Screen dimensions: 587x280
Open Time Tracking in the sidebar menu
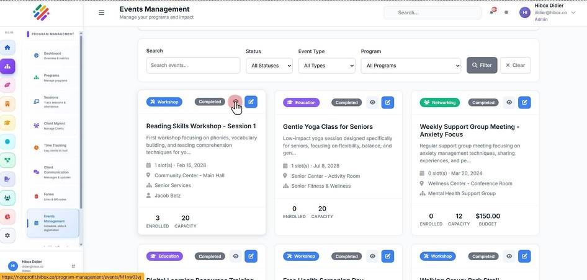click(x=53, y=147)
